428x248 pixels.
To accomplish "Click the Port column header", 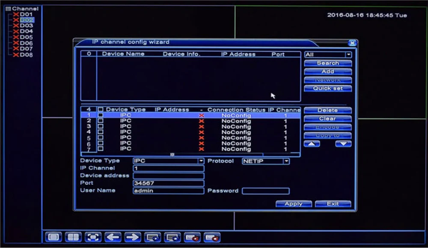I will (x=278, y=54).
